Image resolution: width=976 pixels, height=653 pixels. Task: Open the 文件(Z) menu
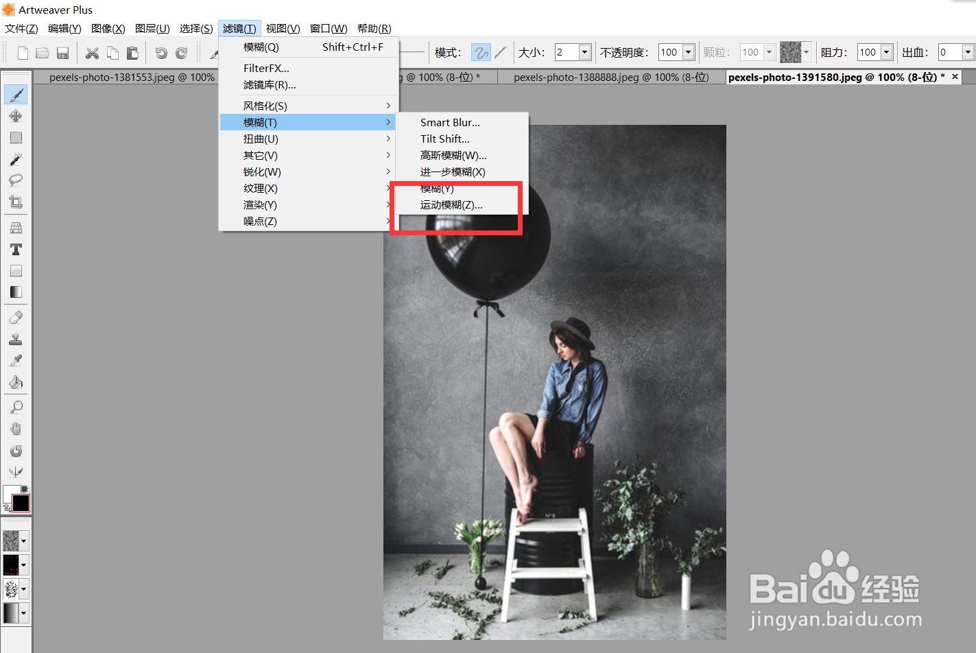coord(21,28)
